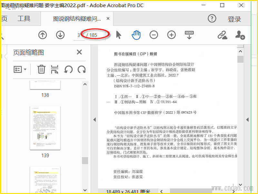Open the fit page scrolling mode icon

pyautogui.click(x=189, y=35)
